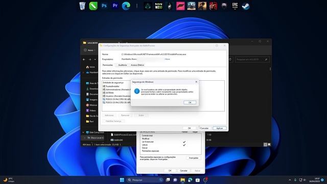The image size is (327, 184).
Task: Switch to the Auditoria tab
Action: pos(123,65)
